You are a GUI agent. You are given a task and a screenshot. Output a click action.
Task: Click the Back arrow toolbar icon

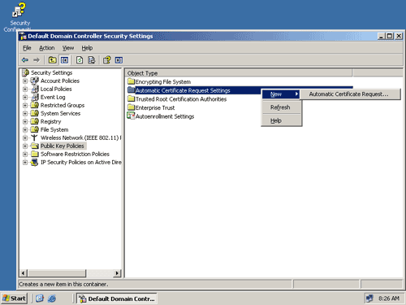point(25,60)
